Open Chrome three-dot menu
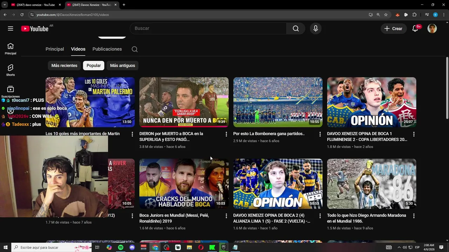This screenshot has height=252, width=449. click(x=444, y=15)
